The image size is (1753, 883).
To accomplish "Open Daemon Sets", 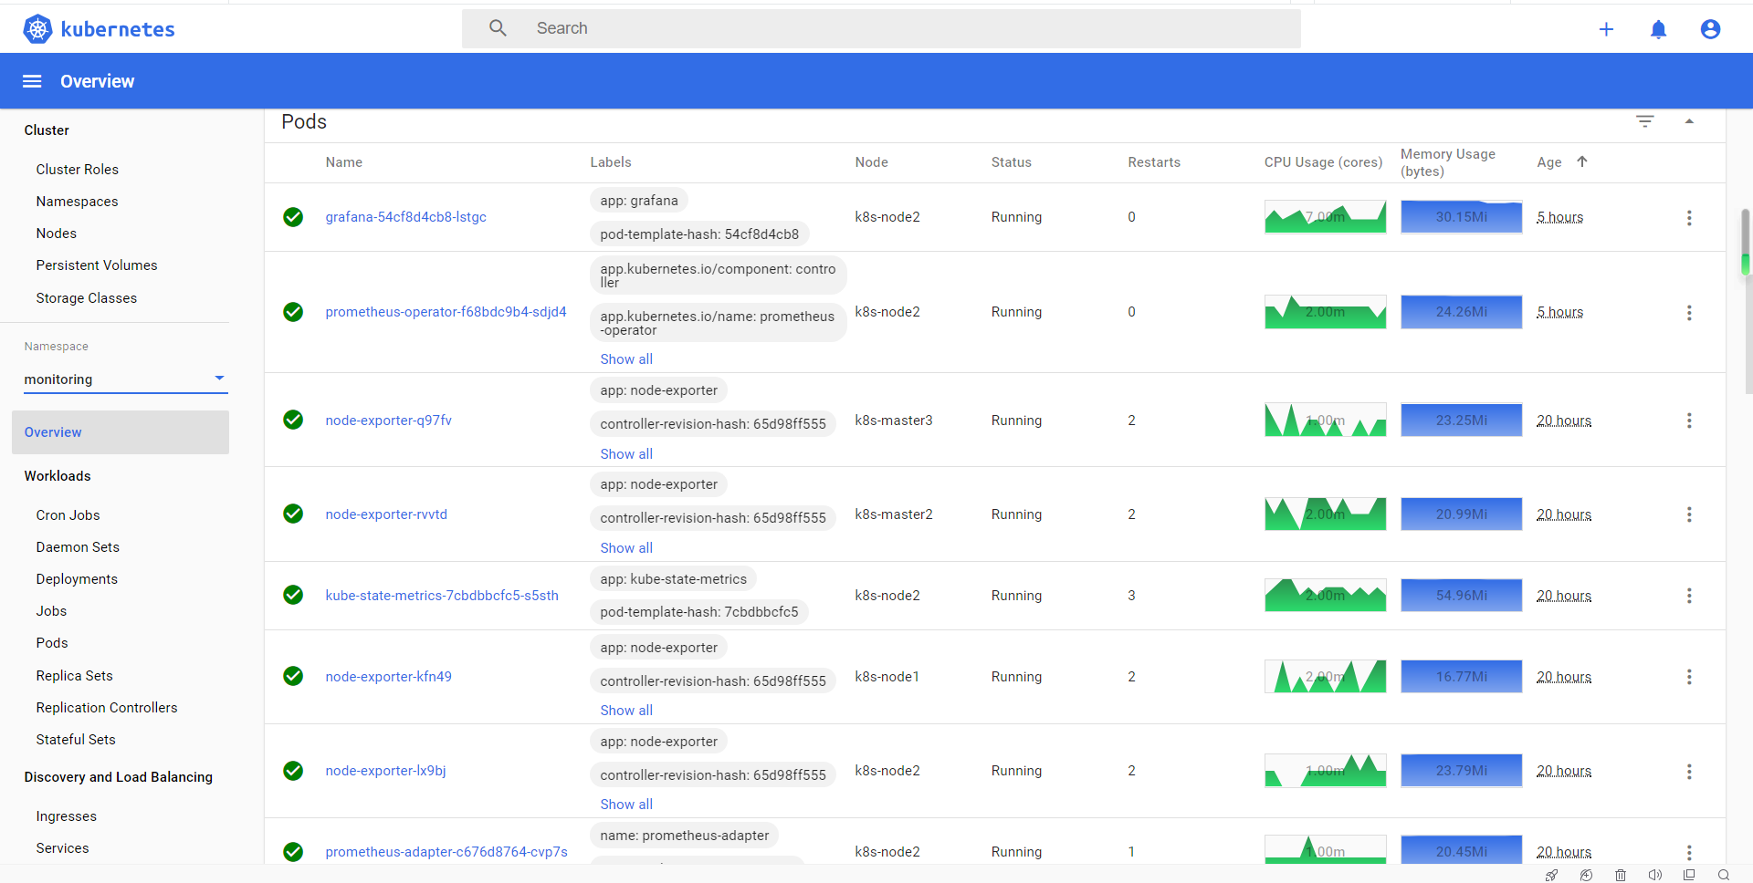I will (78, 547).
